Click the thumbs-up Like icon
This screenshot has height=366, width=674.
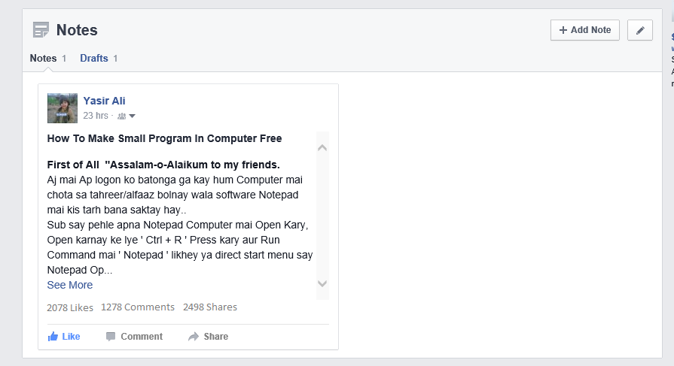pyautogui.click(x=53, y=337)
